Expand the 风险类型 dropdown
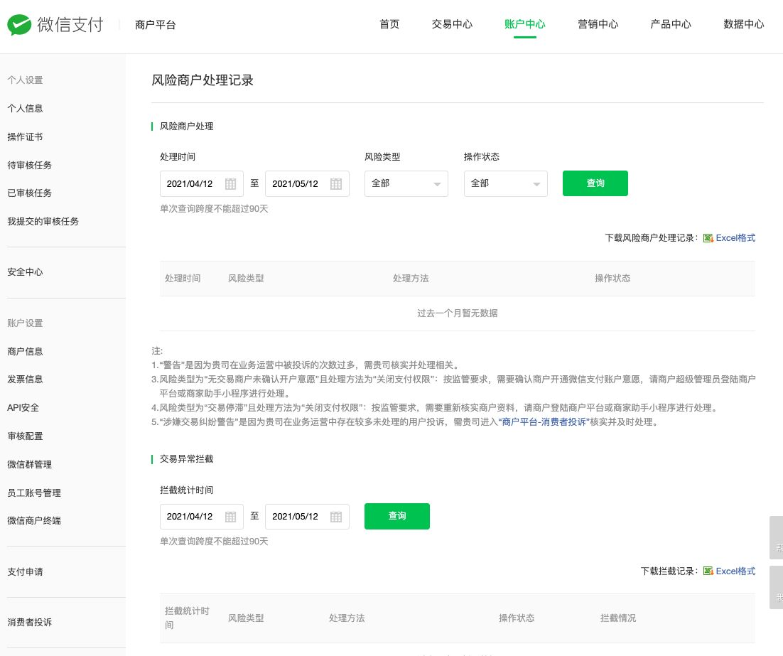Viewport: 783px width, 656px height. pyautogui.click(x=406, y=183)
